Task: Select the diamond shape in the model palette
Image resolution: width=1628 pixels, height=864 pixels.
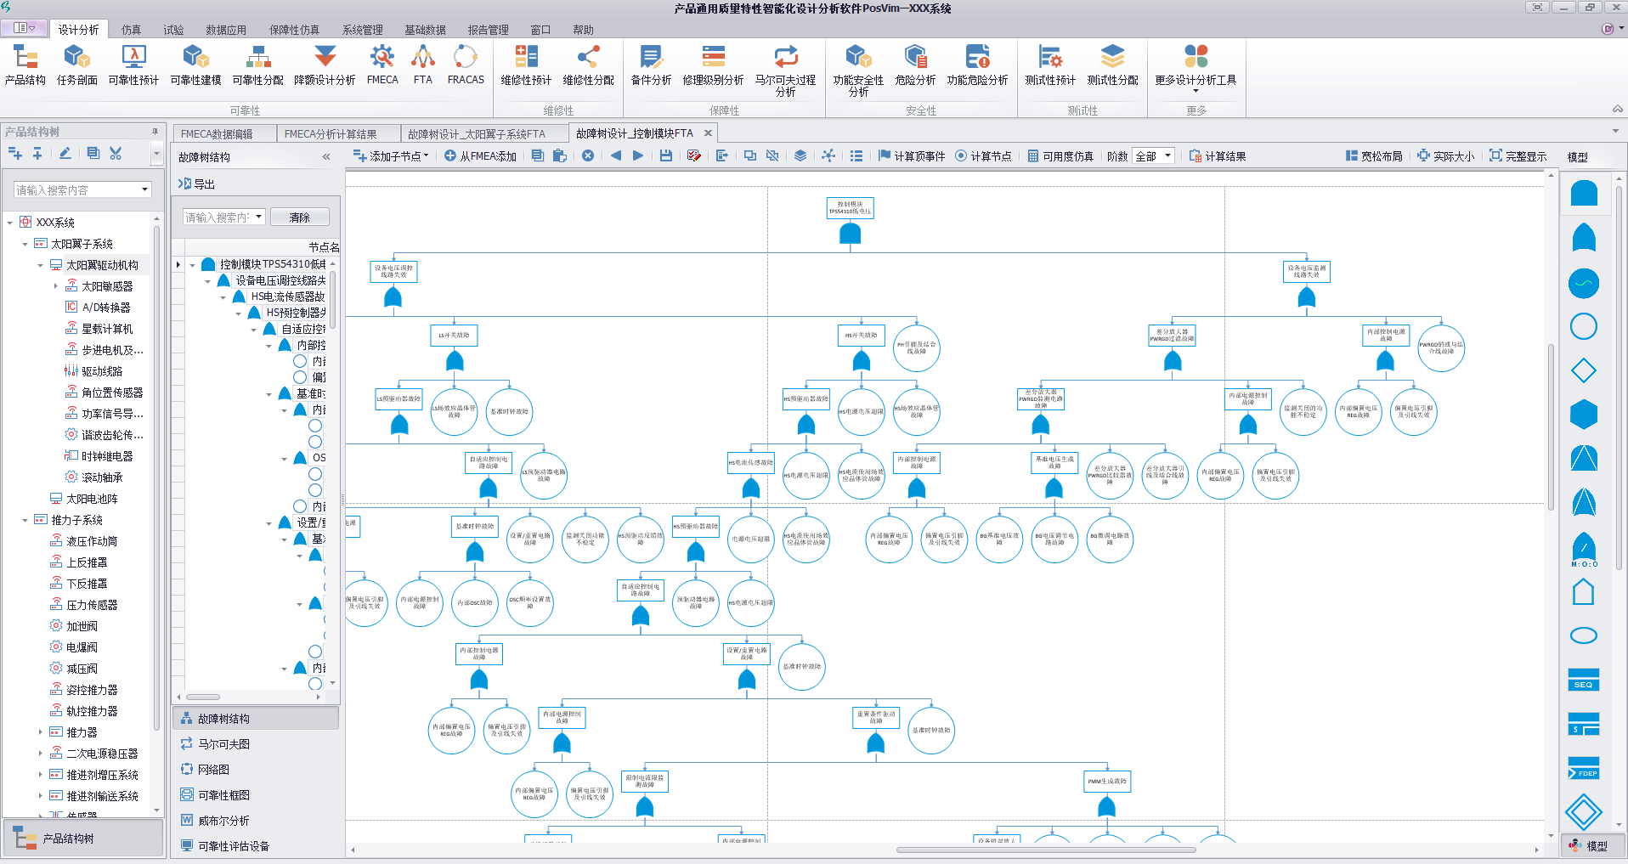Action: pyautogui.click(x=1583, y=370)
